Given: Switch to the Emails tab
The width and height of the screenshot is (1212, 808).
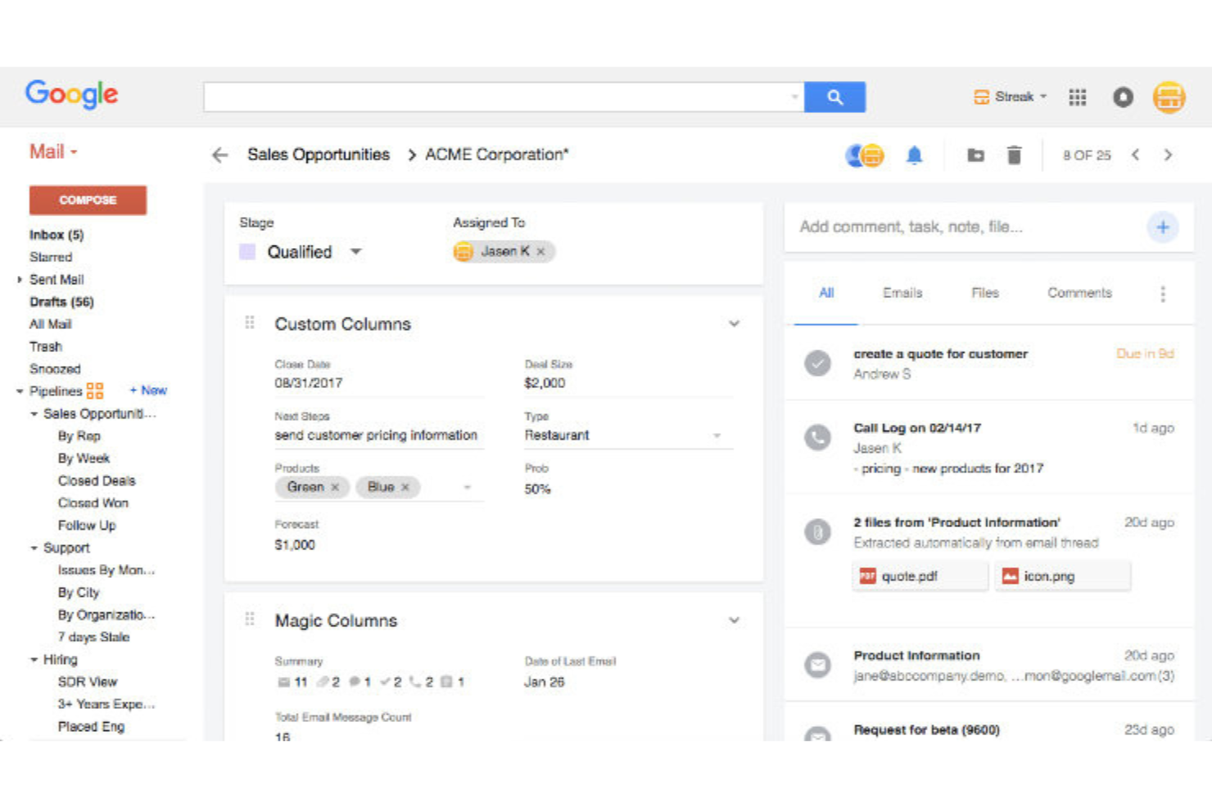Looking at the screenshot, I should (x=902, y=292).
